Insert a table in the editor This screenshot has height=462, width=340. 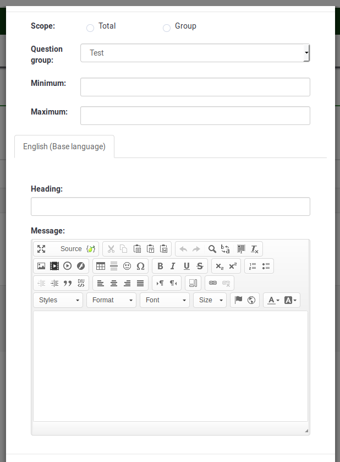point(101,266)
